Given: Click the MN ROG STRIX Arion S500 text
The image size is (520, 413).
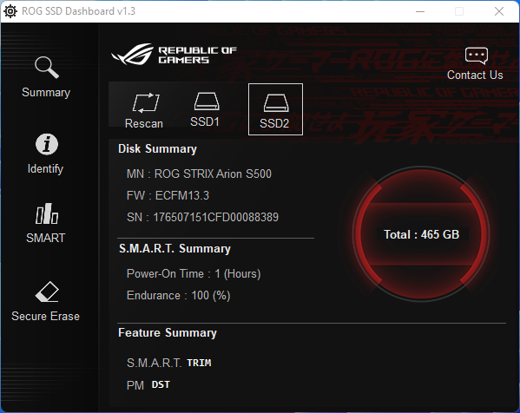Looking at the screenshot, I should click(x=199, y=174).
